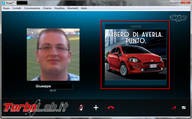Open the Strumenti menu
The image size is (192, 119).
tap(73, 8)
